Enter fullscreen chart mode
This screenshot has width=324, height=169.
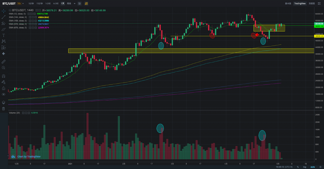(319, 3)
